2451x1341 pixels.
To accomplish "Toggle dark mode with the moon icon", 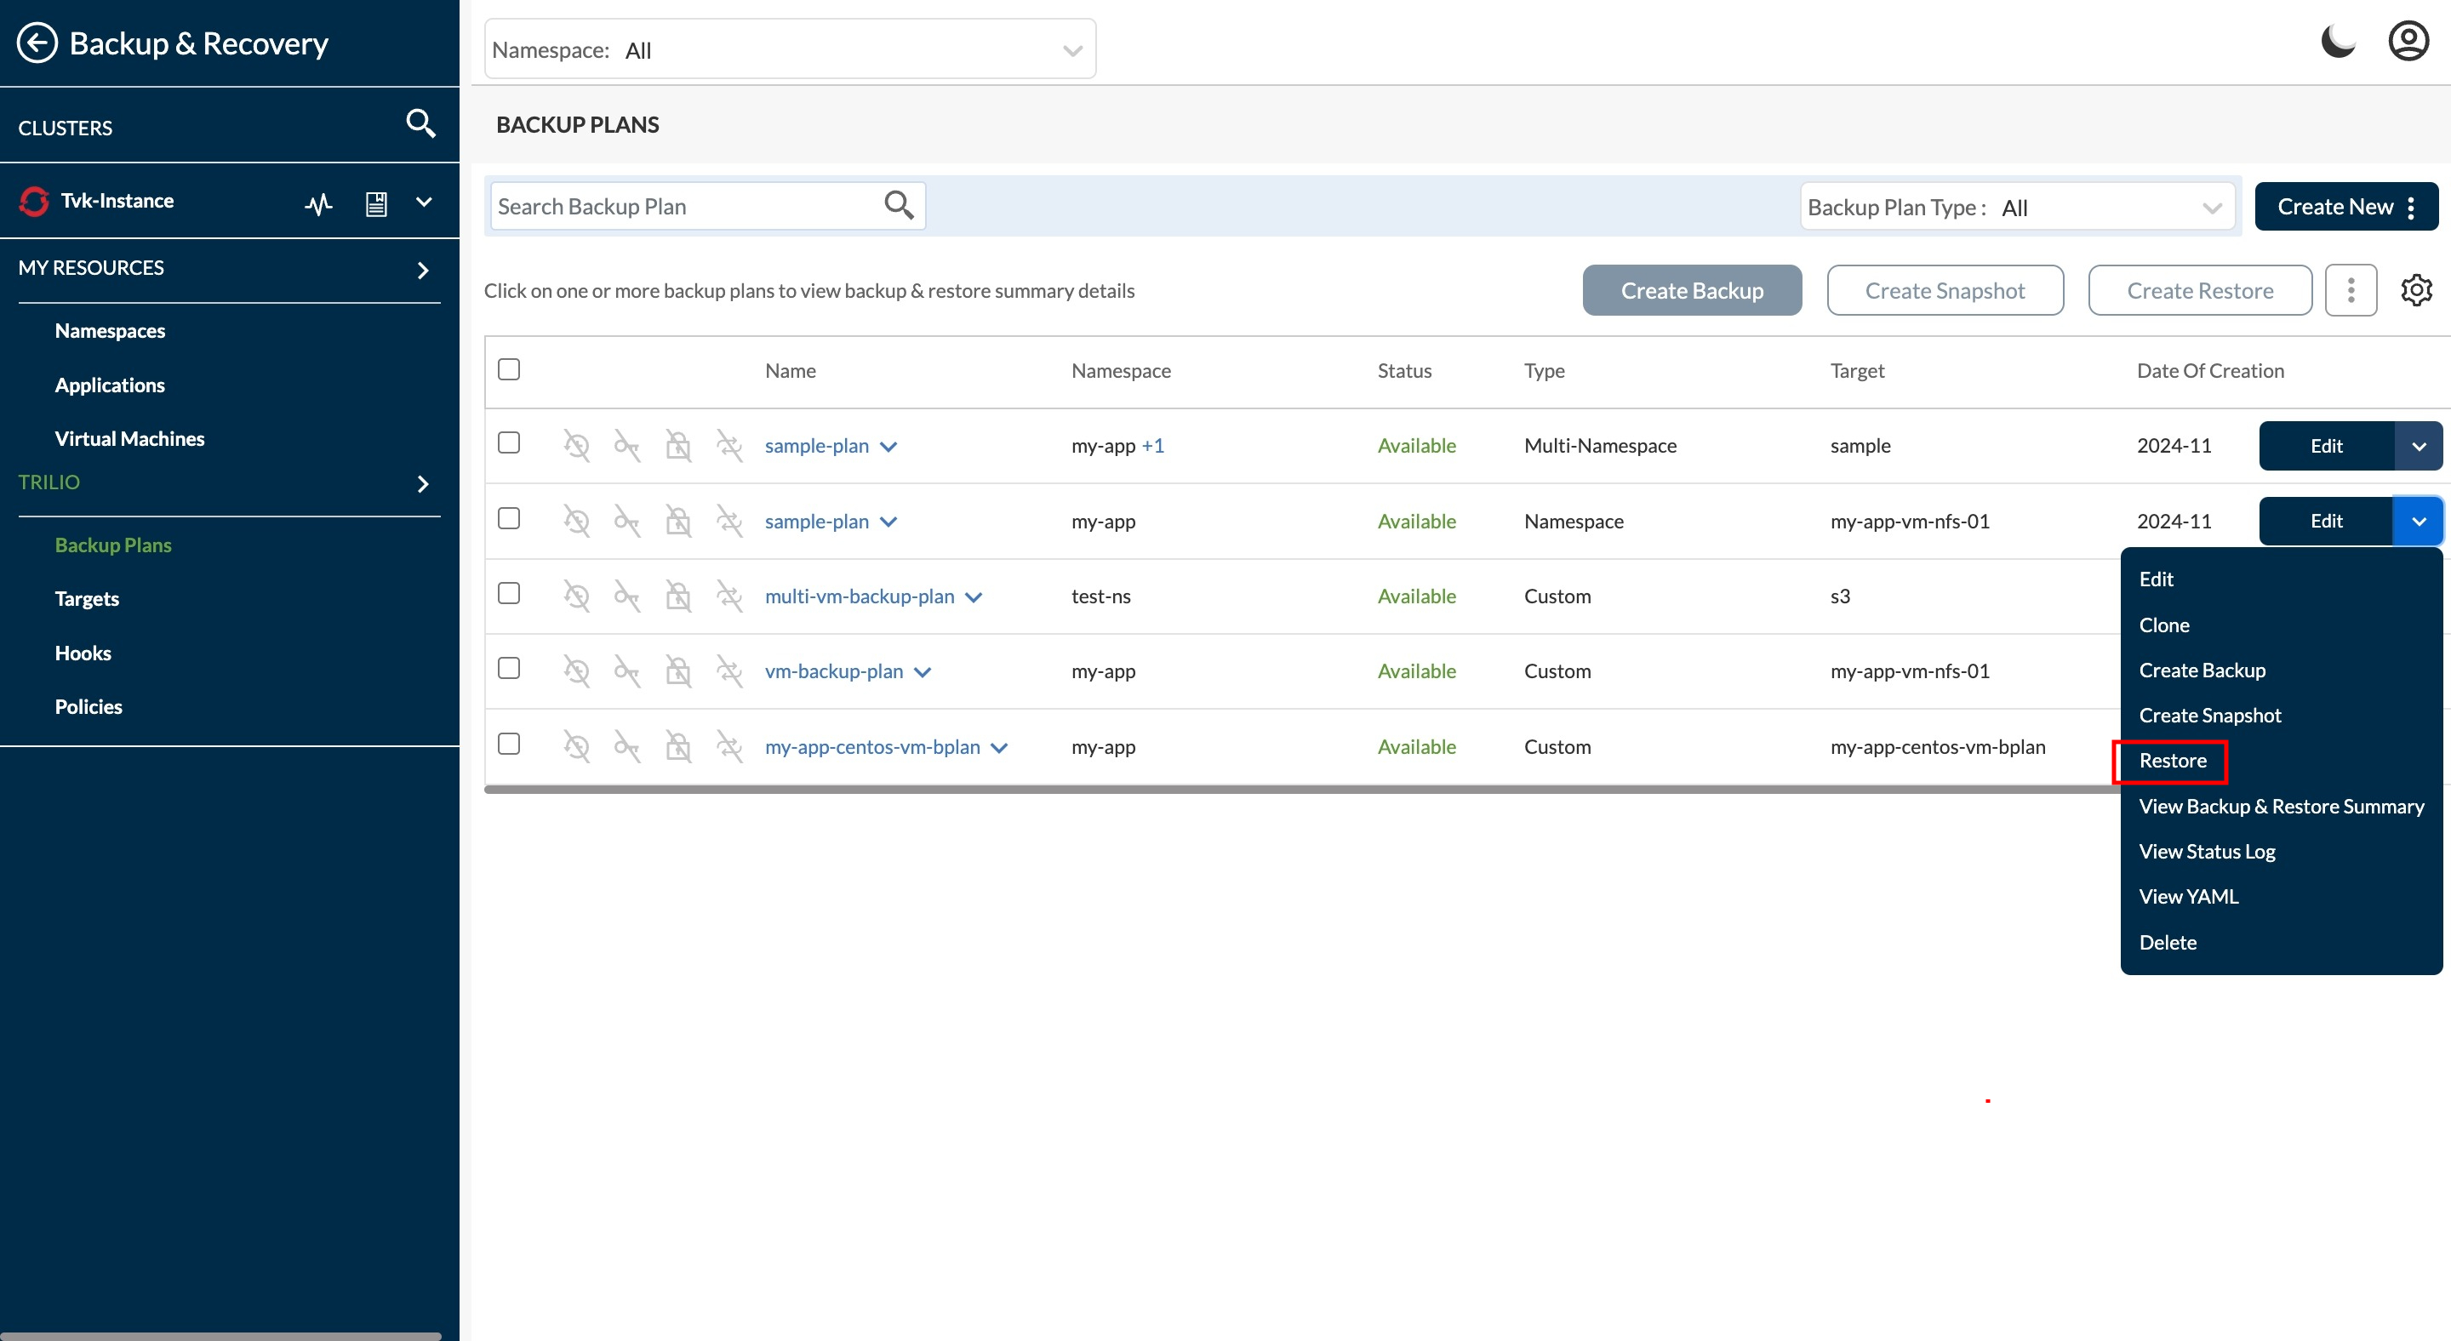I will (2338, 40).
